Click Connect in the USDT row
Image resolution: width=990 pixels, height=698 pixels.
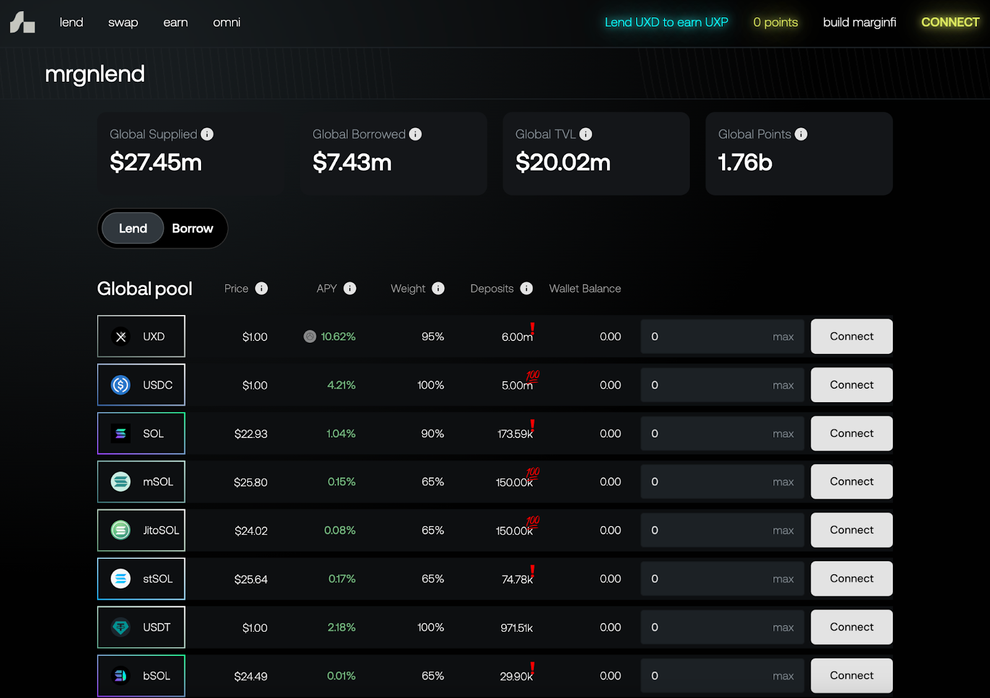pos(851,627)
